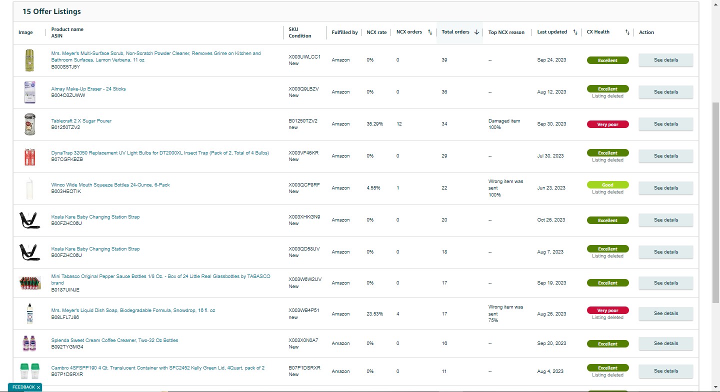Open Splenda Sweet Cream Coffee Creamer link
Image resolution: width=720 pixels, height=392 pixels.
coord(114,340)
